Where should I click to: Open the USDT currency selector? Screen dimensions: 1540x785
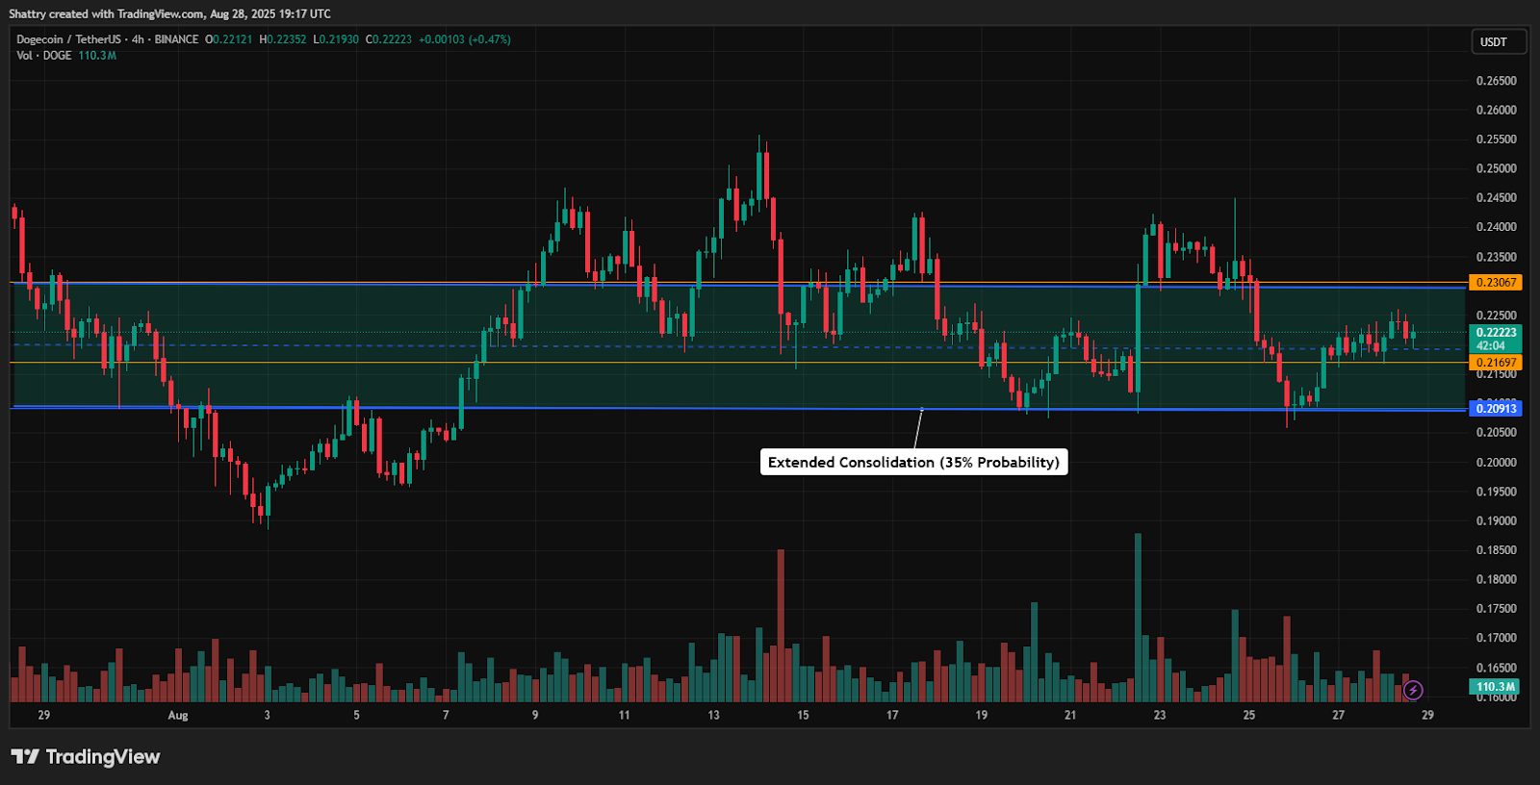[1499, 42]
